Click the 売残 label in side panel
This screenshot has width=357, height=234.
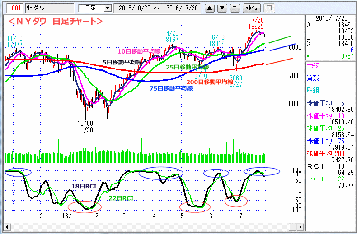[x=313, y=66]
